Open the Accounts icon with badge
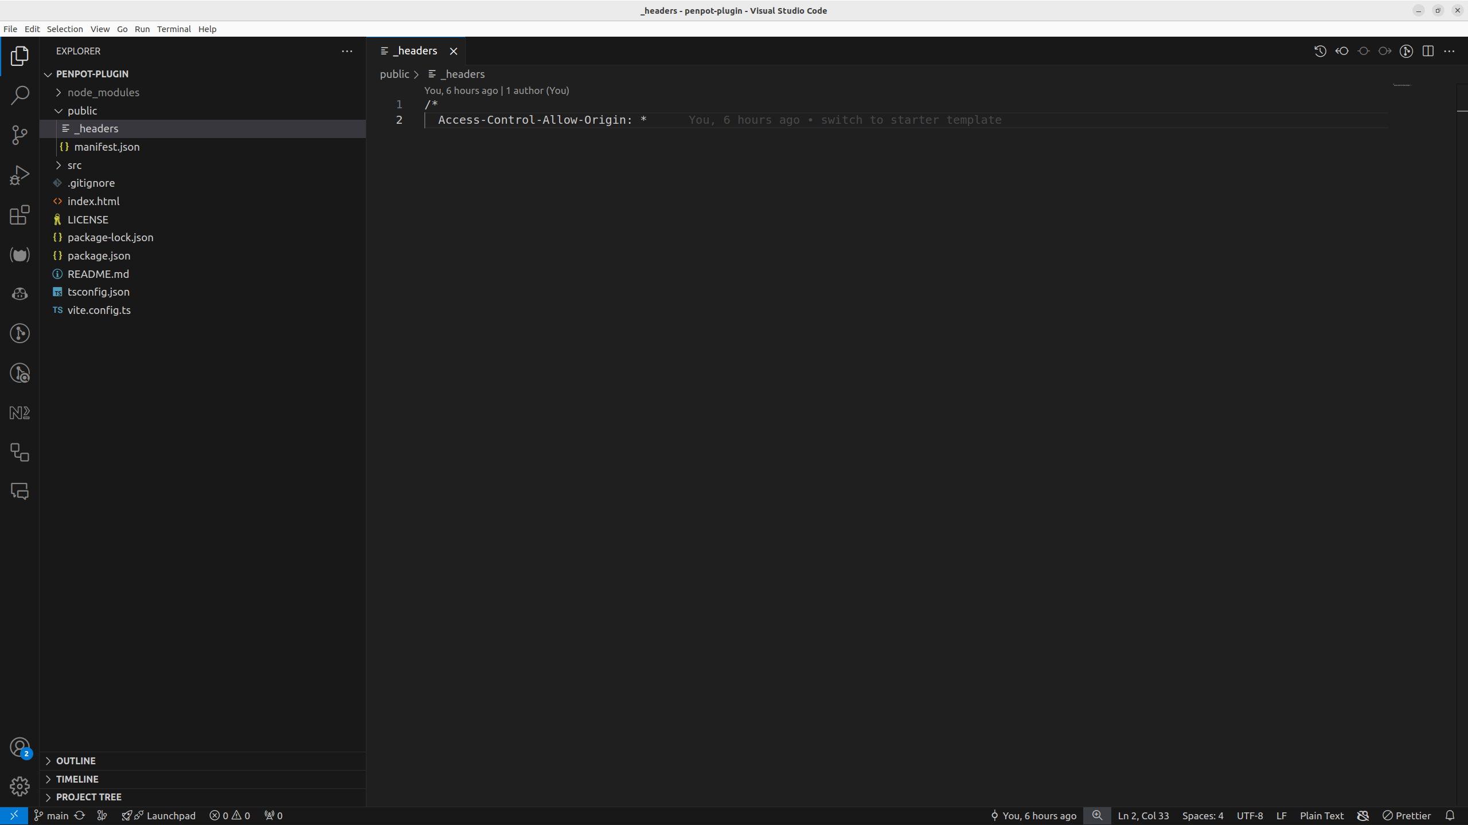 tap(19, 747)
